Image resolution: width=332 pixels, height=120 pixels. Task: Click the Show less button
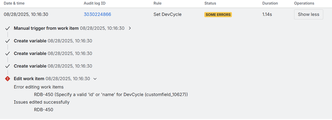coord(308,14)
